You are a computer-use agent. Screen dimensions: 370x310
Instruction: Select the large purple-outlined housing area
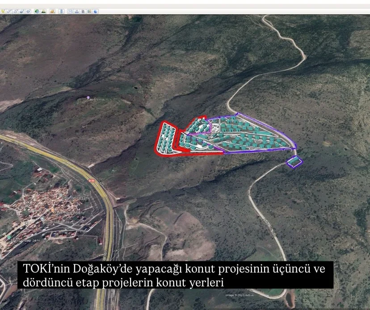[250, 134]
